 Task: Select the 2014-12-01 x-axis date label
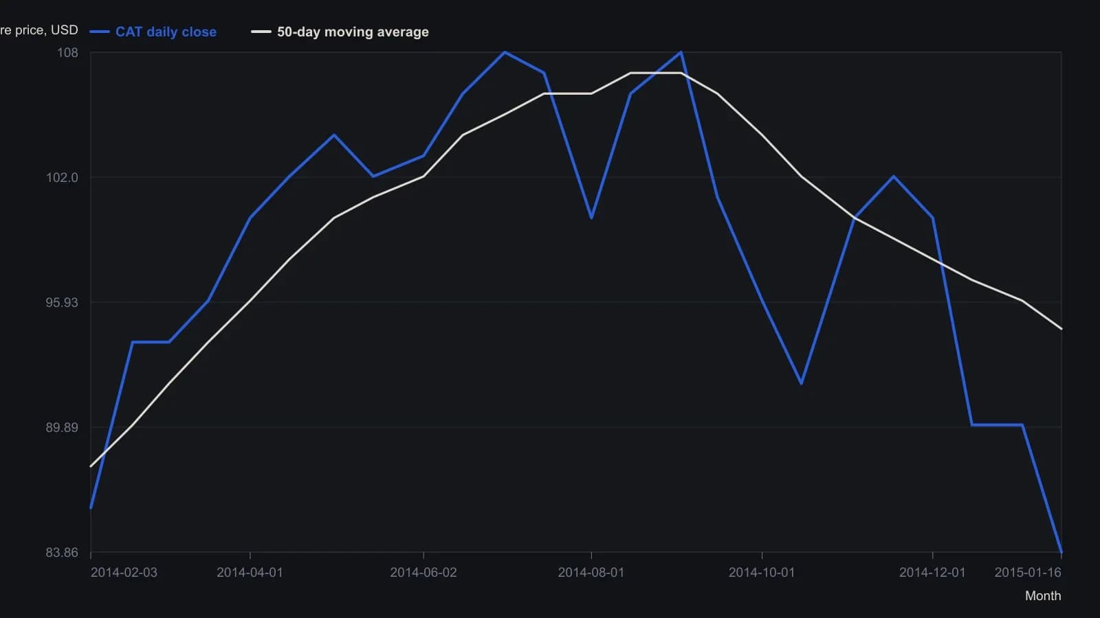click(932, 572)
